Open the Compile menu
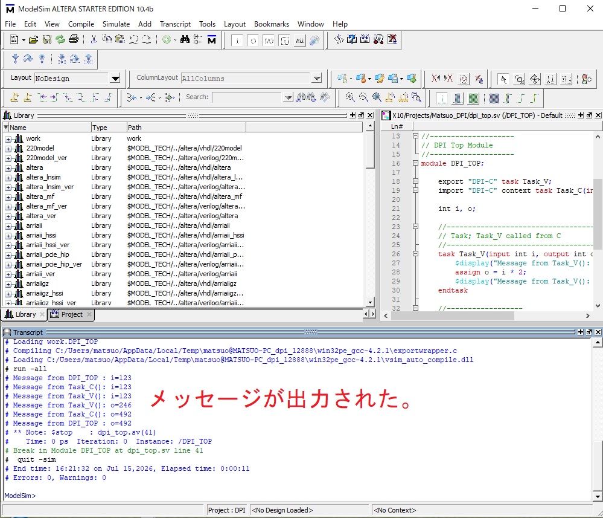 [81, 24]
